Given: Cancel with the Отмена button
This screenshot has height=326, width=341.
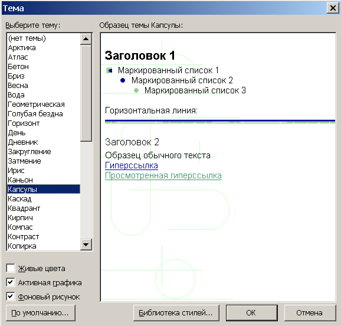Looking at the screenshot, I should click(x=310, y=313).
